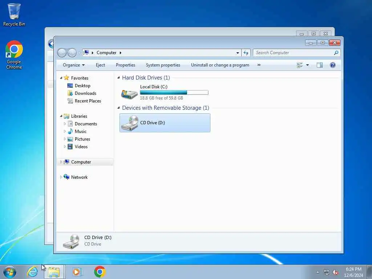The image size is (372, 279).
Task: Open the Start menu orb
Action: click(10, 272)
